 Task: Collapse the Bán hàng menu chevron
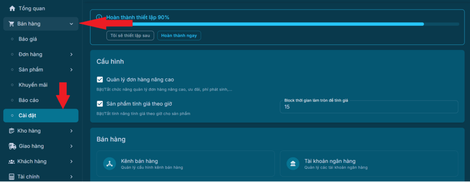pos(71,24)
